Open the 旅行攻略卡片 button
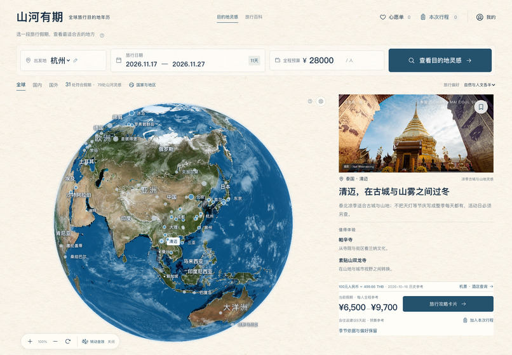 [448, 304]
